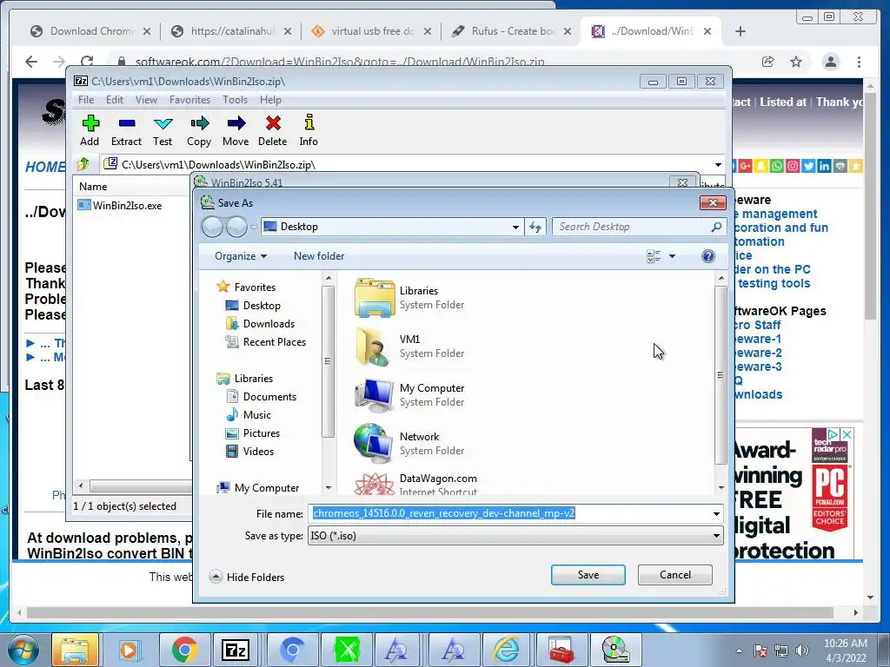The width and height of the screenshot is (890, 667).
Task: Expand the 7-Zip address path dropdown
Action: pyautogui.click(x=718, y=165)
